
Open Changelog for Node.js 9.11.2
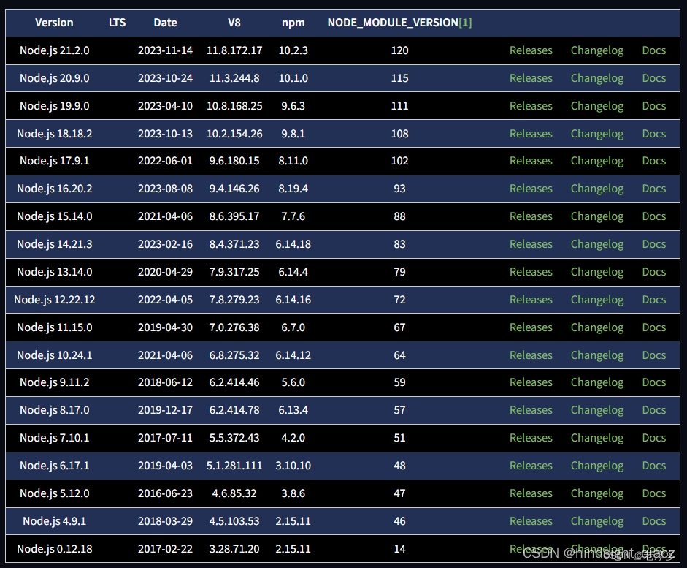(x=596, y=382)
